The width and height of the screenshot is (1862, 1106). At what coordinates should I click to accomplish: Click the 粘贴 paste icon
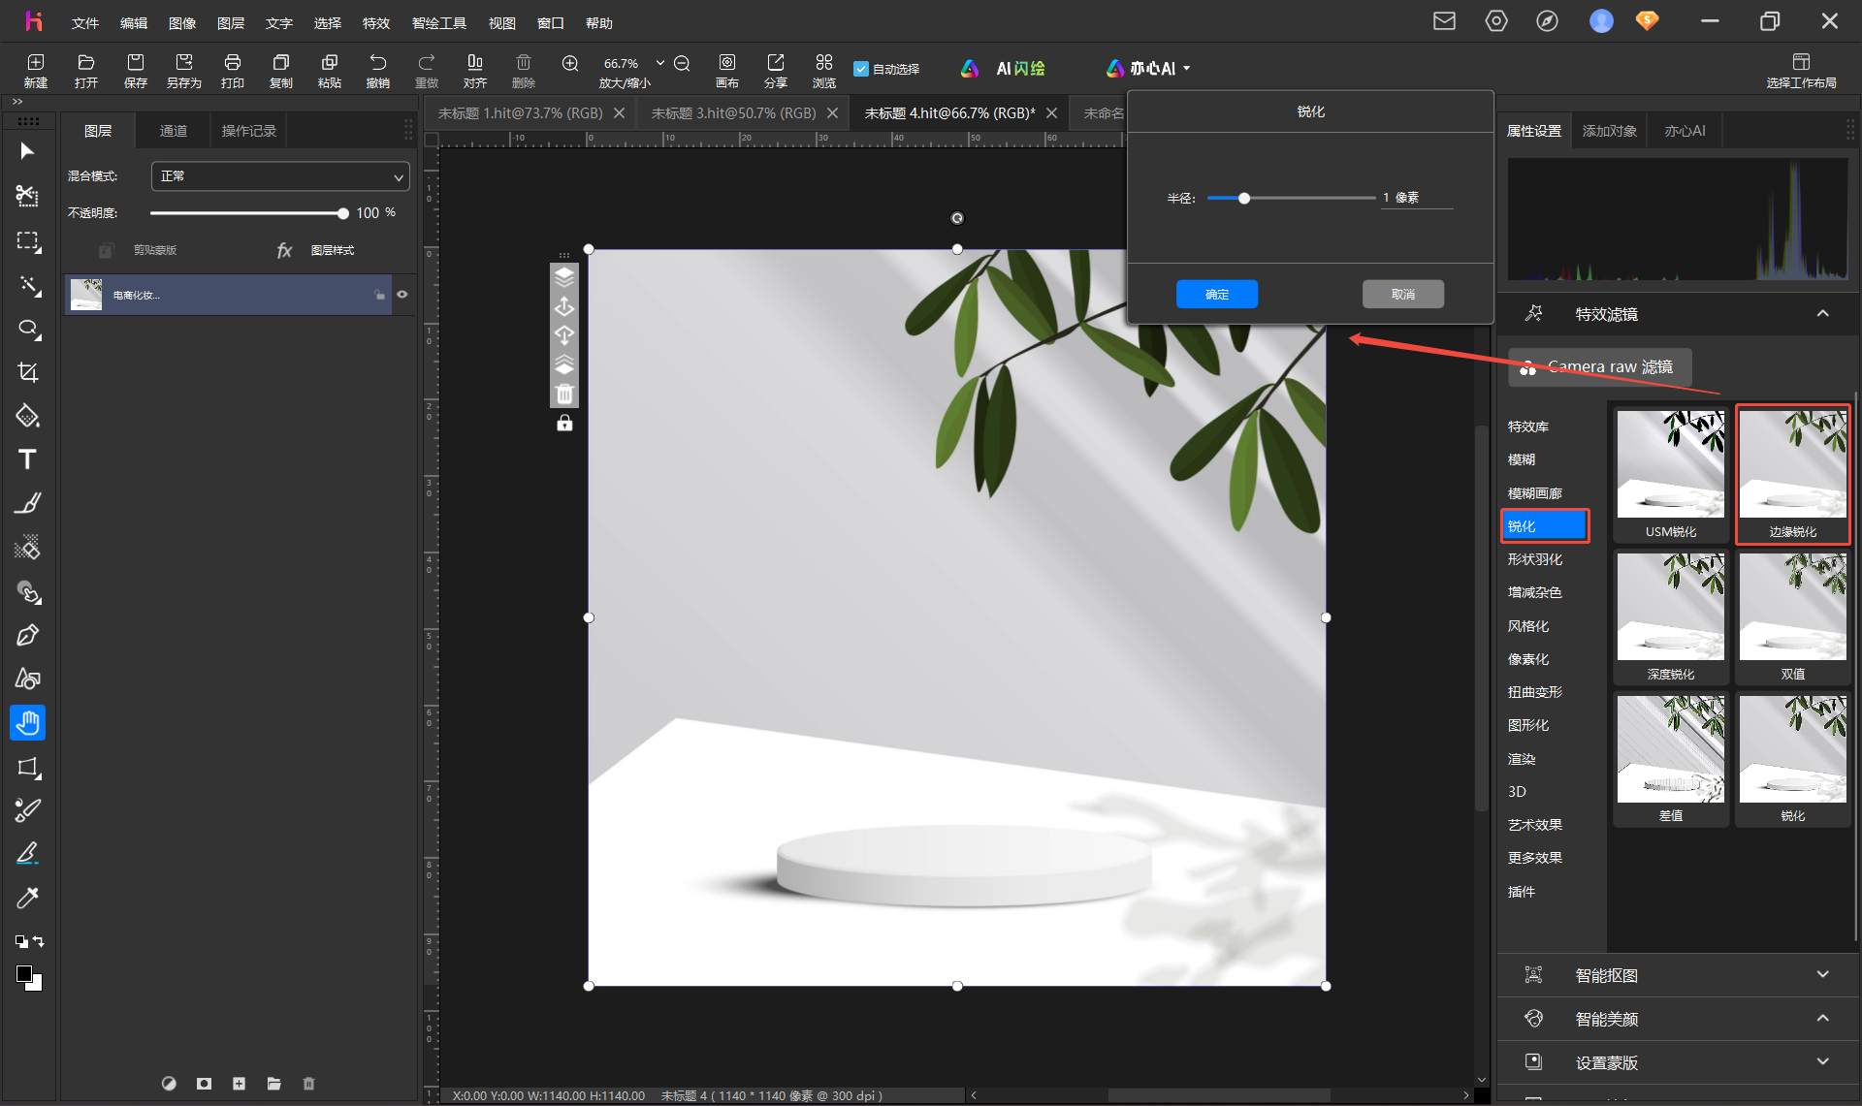pyautogui.click(x=330, y=70)
